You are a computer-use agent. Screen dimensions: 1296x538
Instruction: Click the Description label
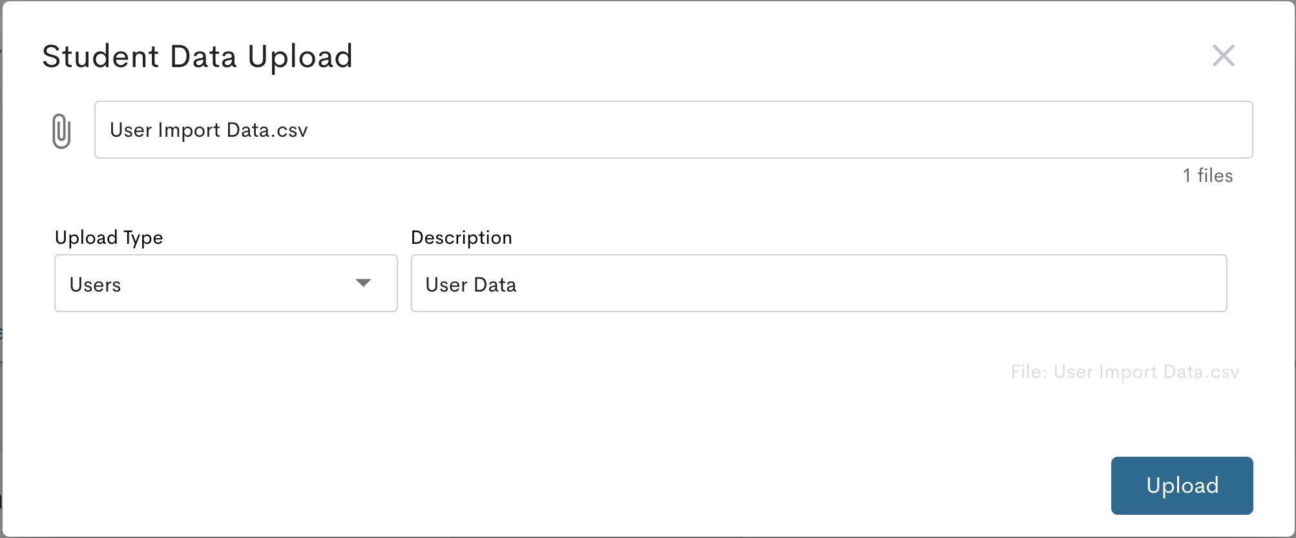[x=461, y=237]
